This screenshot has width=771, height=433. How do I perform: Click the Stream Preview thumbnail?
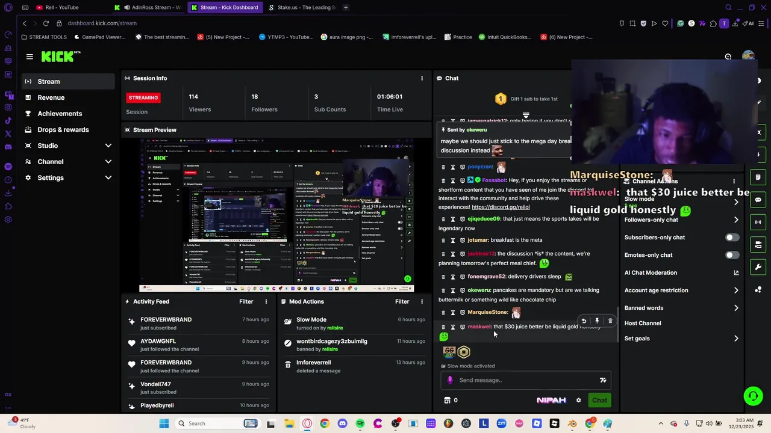[x=276, y=215]
